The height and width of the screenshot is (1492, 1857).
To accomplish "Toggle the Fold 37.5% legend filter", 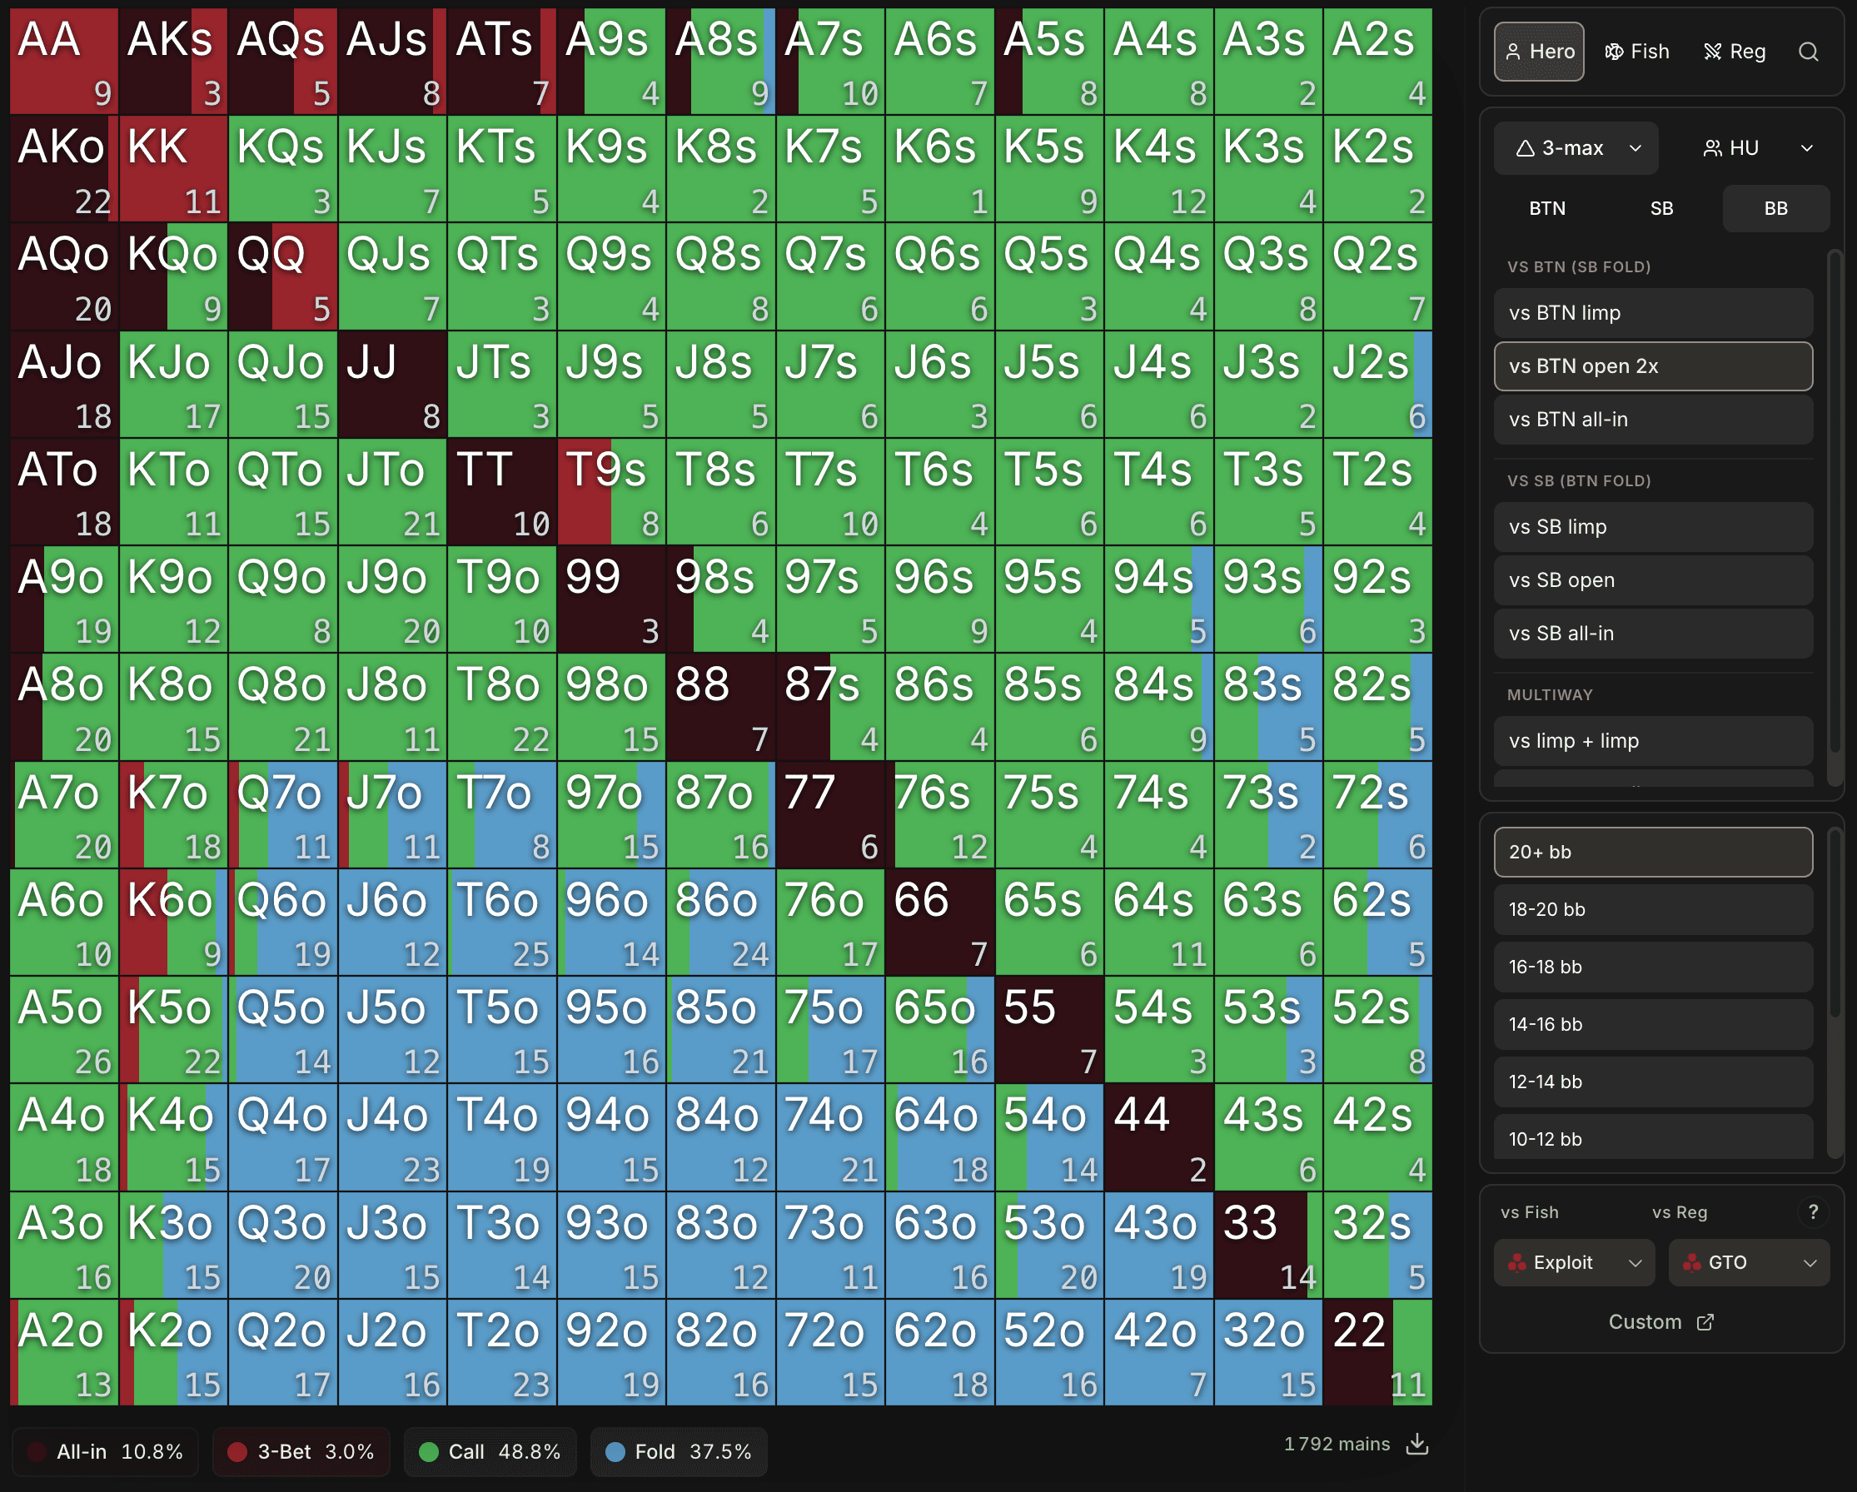I will click(x=679, y=1452).
